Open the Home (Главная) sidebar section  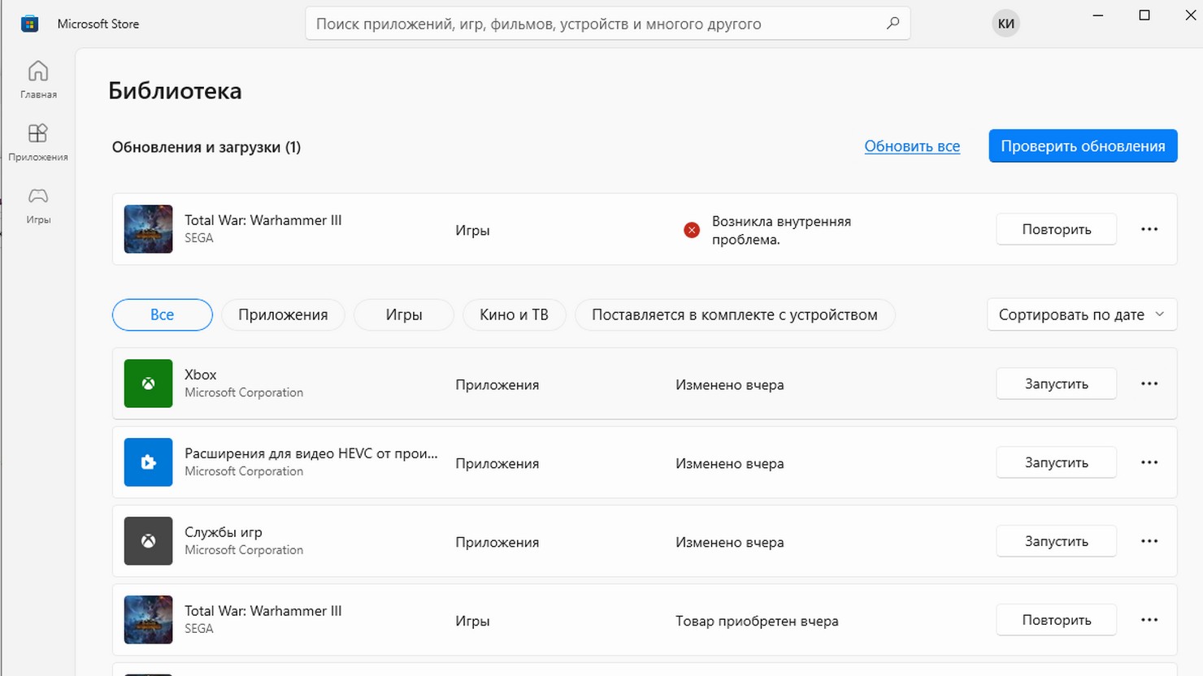(x=38, y=80)
